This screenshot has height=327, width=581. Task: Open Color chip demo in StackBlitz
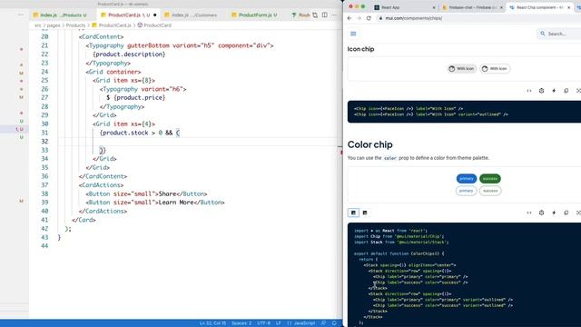point(554,213)
